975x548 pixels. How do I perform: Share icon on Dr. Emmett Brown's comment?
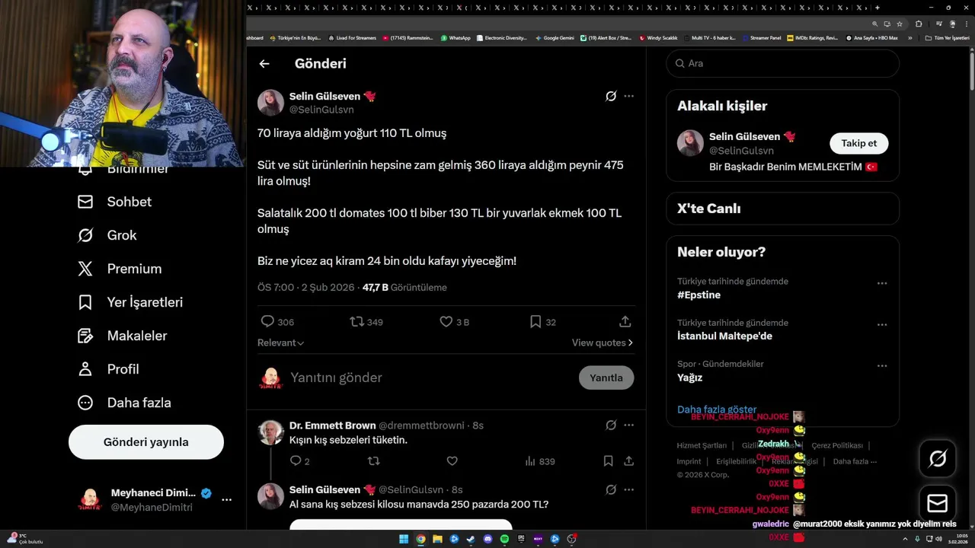pos(628,461)
